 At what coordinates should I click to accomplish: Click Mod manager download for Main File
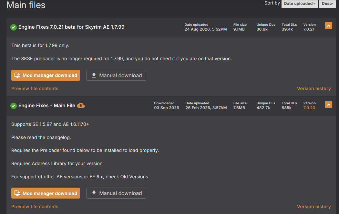[46, 193]
